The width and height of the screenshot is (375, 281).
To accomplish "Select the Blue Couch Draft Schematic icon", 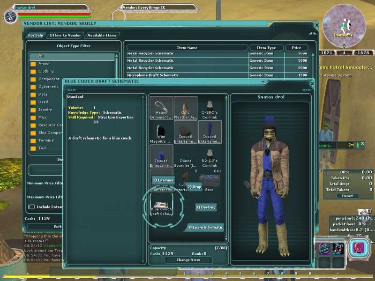I will tap(161, 205).
